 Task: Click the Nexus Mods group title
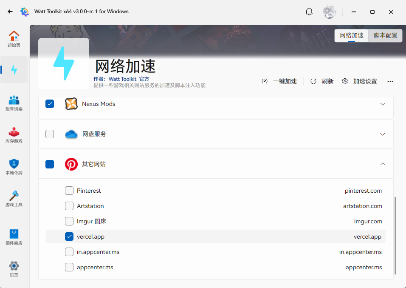[99, 104]
